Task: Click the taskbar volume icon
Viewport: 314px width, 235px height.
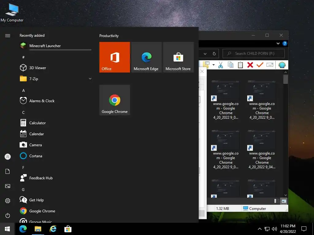Action: [x=274, y=229]
